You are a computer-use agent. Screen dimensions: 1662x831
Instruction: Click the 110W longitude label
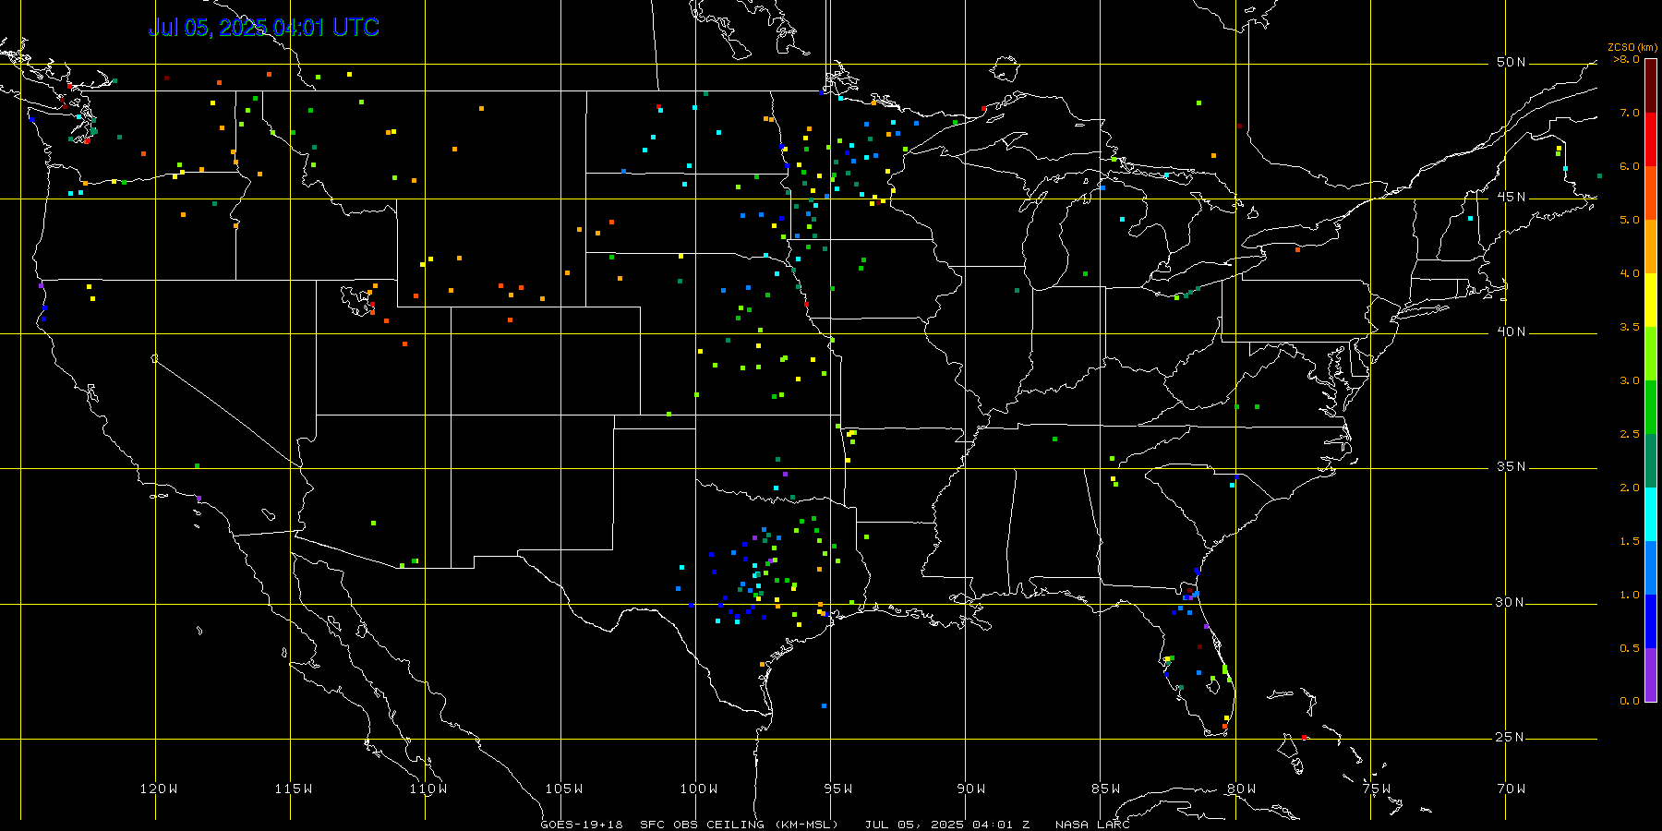(x=428, y=789)
